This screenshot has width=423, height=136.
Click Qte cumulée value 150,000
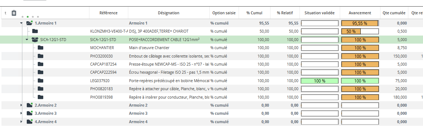pyautogui.click(x=400, y=56)
